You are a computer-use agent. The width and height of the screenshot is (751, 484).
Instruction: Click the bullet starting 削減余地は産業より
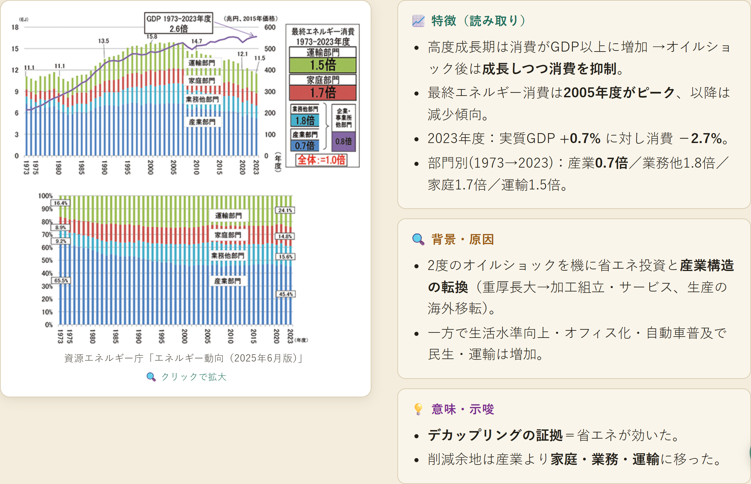575,459
